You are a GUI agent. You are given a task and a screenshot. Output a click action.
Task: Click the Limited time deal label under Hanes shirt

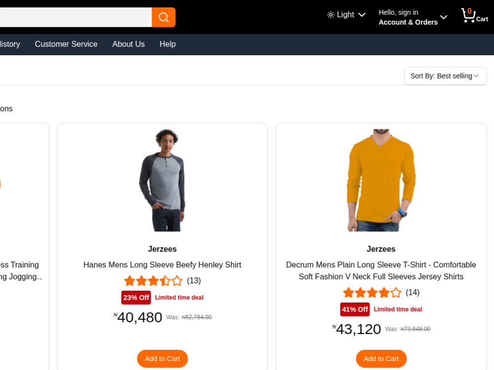pos(179,297)
